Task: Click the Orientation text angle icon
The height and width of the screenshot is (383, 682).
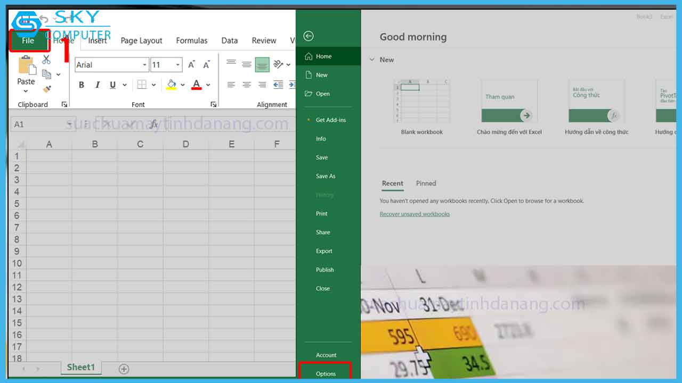Action: coord(278,64)
